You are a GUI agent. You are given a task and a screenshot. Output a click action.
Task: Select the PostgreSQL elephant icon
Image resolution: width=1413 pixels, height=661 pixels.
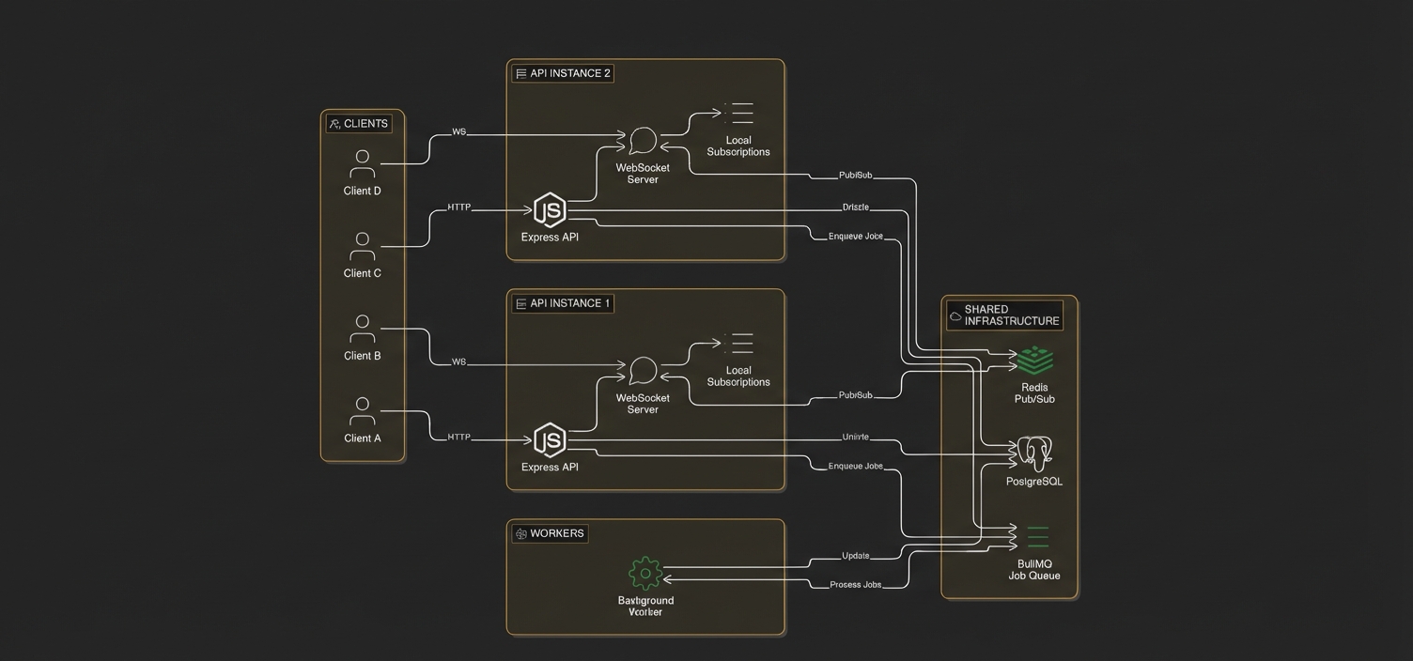tap(1034, 453)
